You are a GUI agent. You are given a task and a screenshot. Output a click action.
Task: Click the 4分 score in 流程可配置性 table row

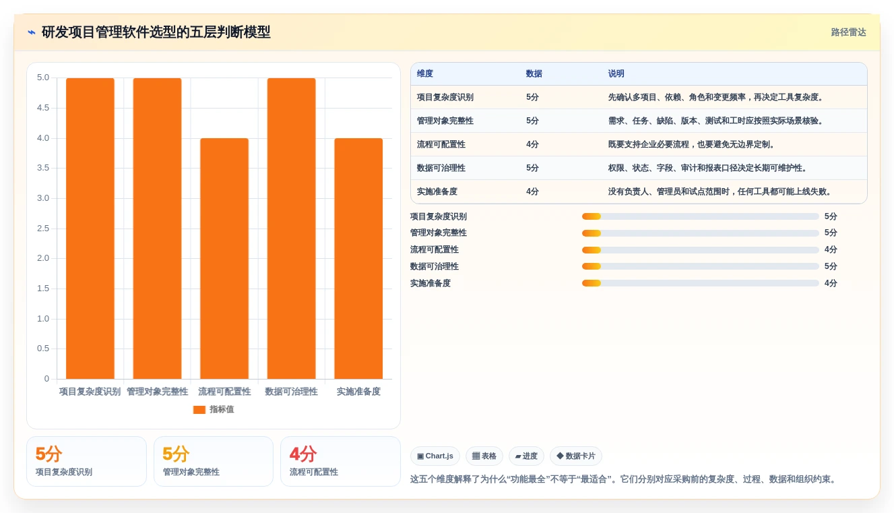532,144
